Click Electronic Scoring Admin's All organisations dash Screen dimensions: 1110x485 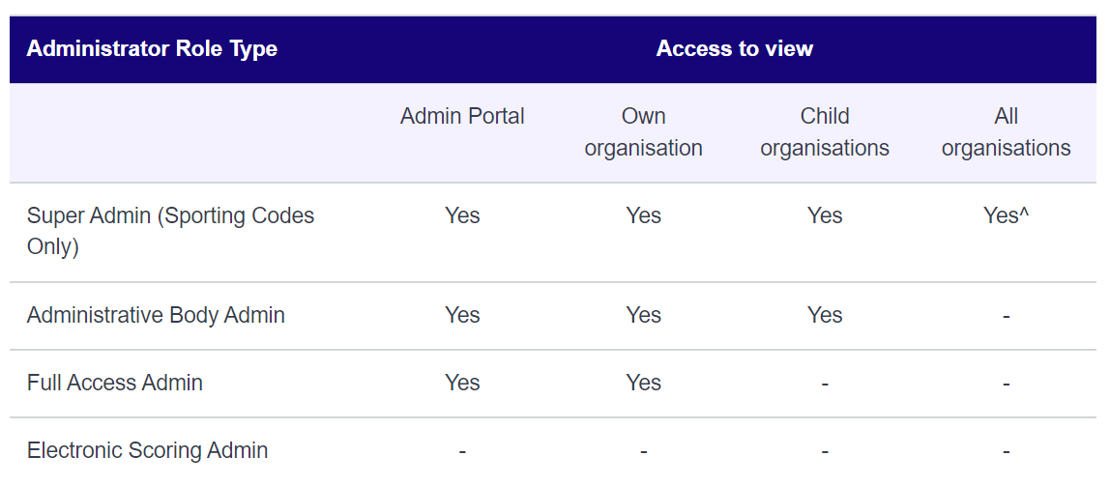[x=1006, y=452]
